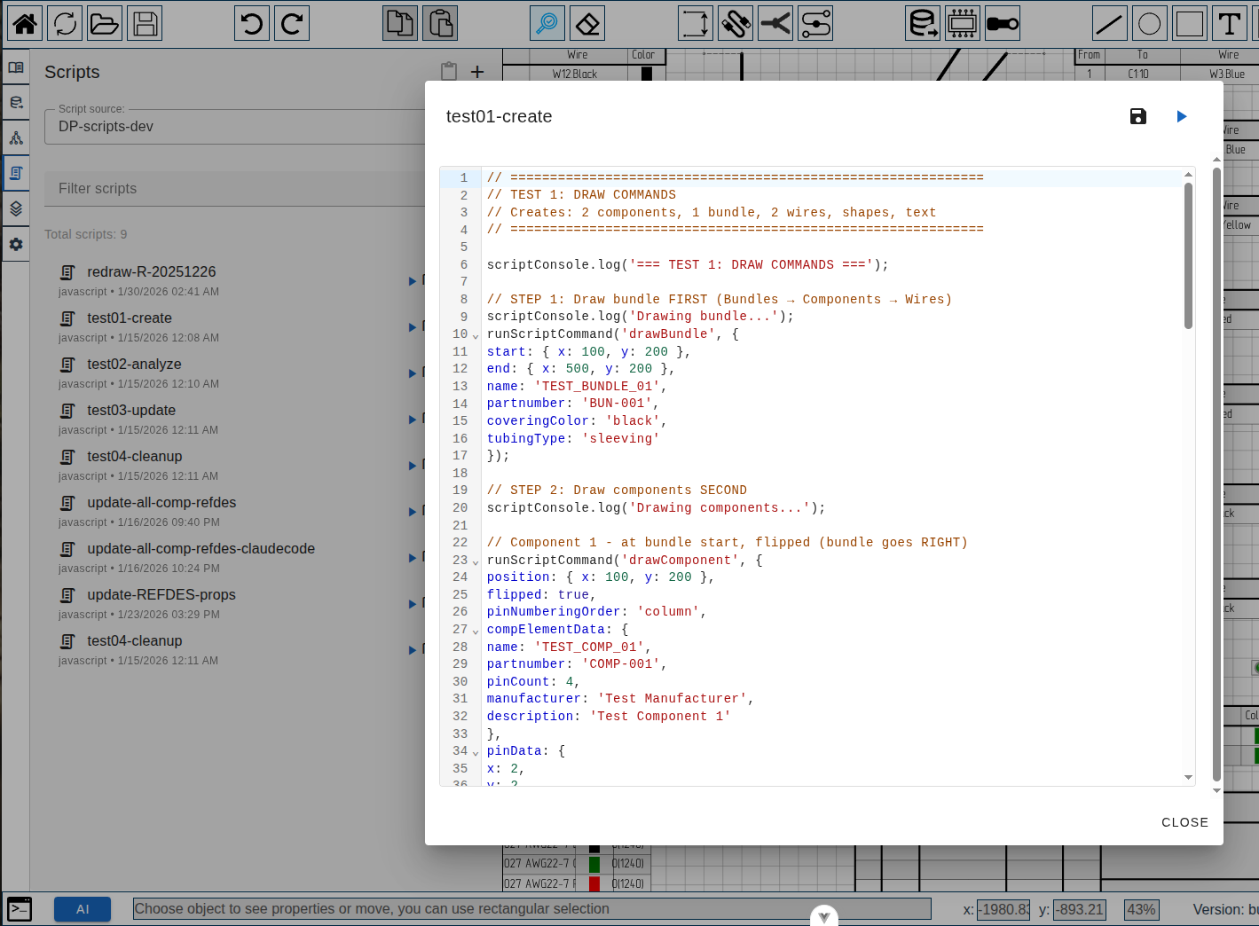Open the Scripts panel tab in sidebar
Viewport: 1259px width, 926px height.
pos(16,172)
